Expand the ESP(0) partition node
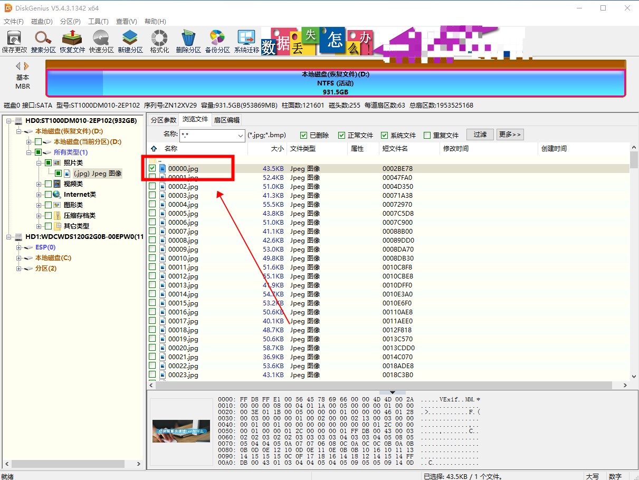 [x=19, y=247]
